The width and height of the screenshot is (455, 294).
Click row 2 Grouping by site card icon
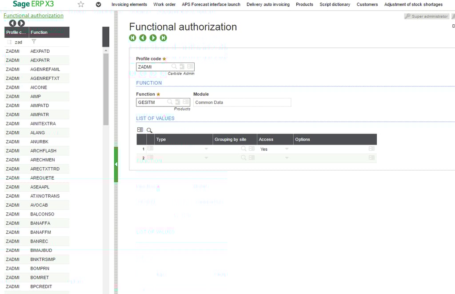[x=251, y=157]
